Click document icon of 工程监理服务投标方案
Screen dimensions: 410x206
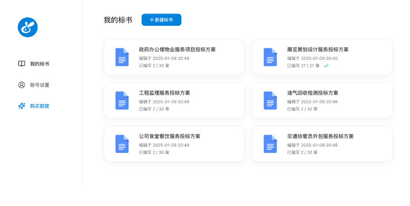click(x=122, y=100)
